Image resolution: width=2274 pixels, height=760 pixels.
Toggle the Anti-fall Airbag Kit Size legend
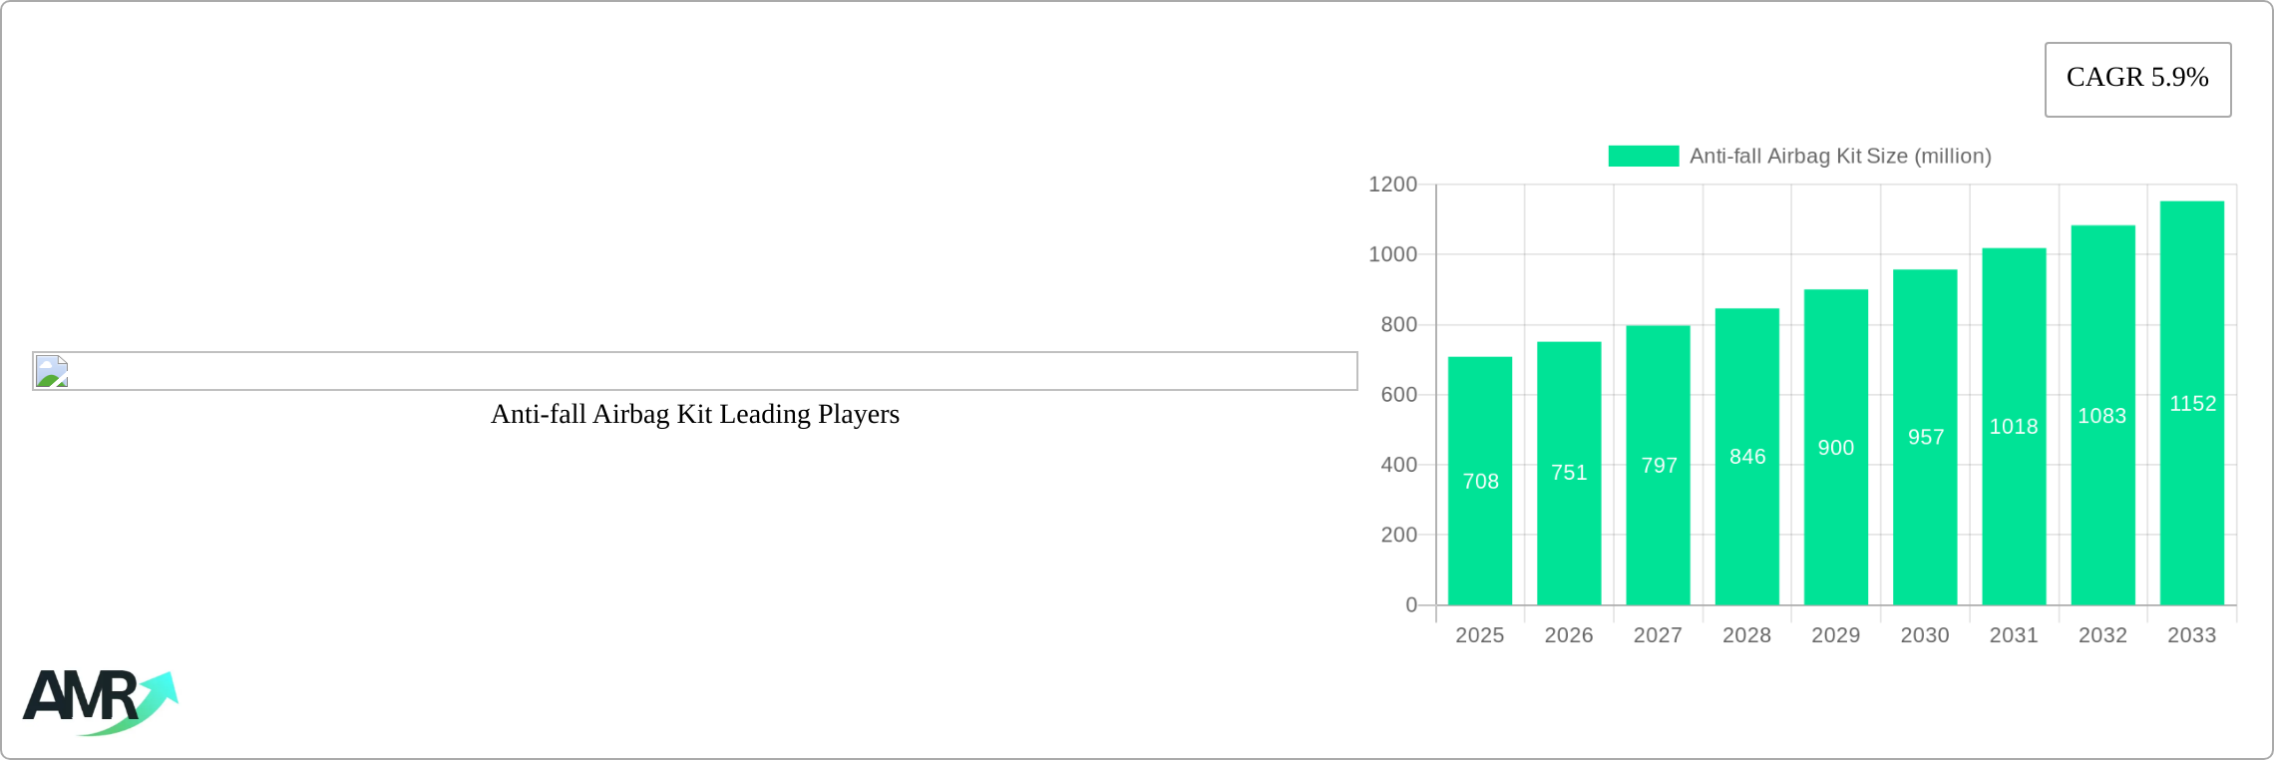1799,156
